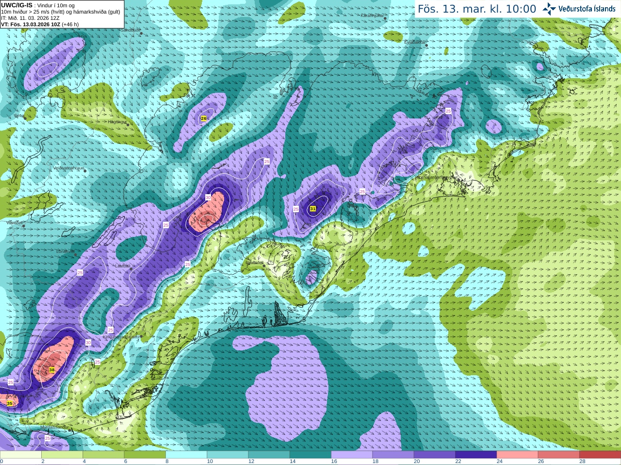
Task: Click the Lónakvísl station label
Action: (65, 251)
